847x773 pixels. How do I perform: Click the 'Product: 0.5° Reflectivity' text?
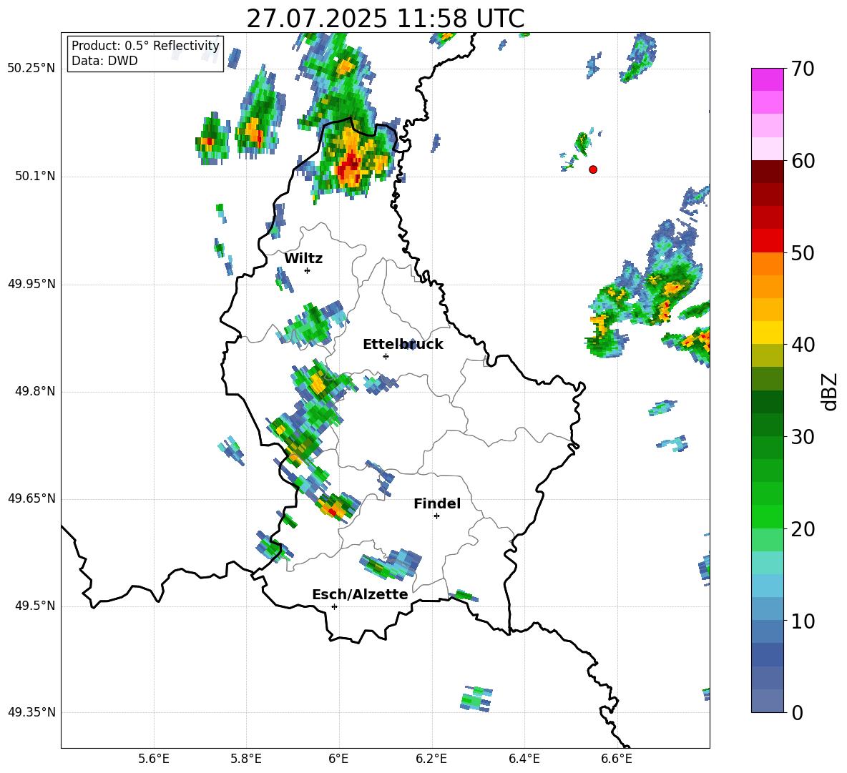[x=145, y=45]
